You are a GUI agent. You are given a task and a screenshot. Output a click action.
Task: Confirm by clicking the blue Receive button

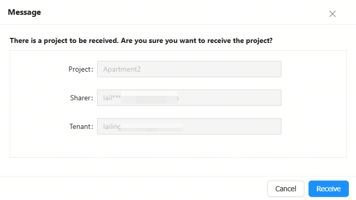[x=328, y=189]
